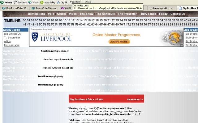Click first function.mysql-query link
This screenshot has height=123, width=198.
pos(51,76)
